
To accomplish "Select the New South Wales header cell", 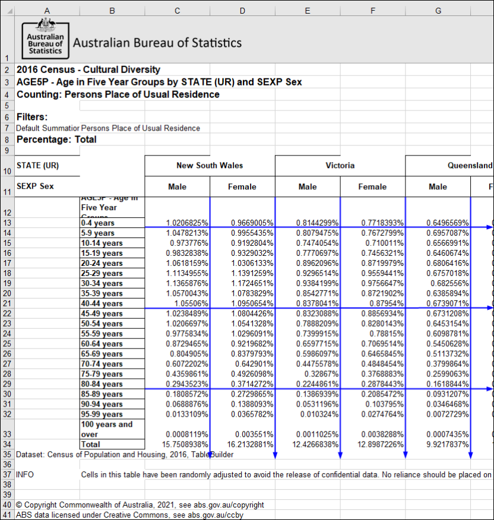I will point(209,166).
